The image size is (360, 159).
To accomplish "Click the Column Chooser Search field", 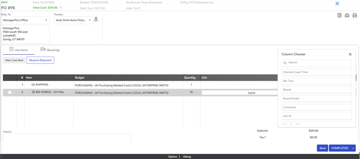I will point(317,63).
